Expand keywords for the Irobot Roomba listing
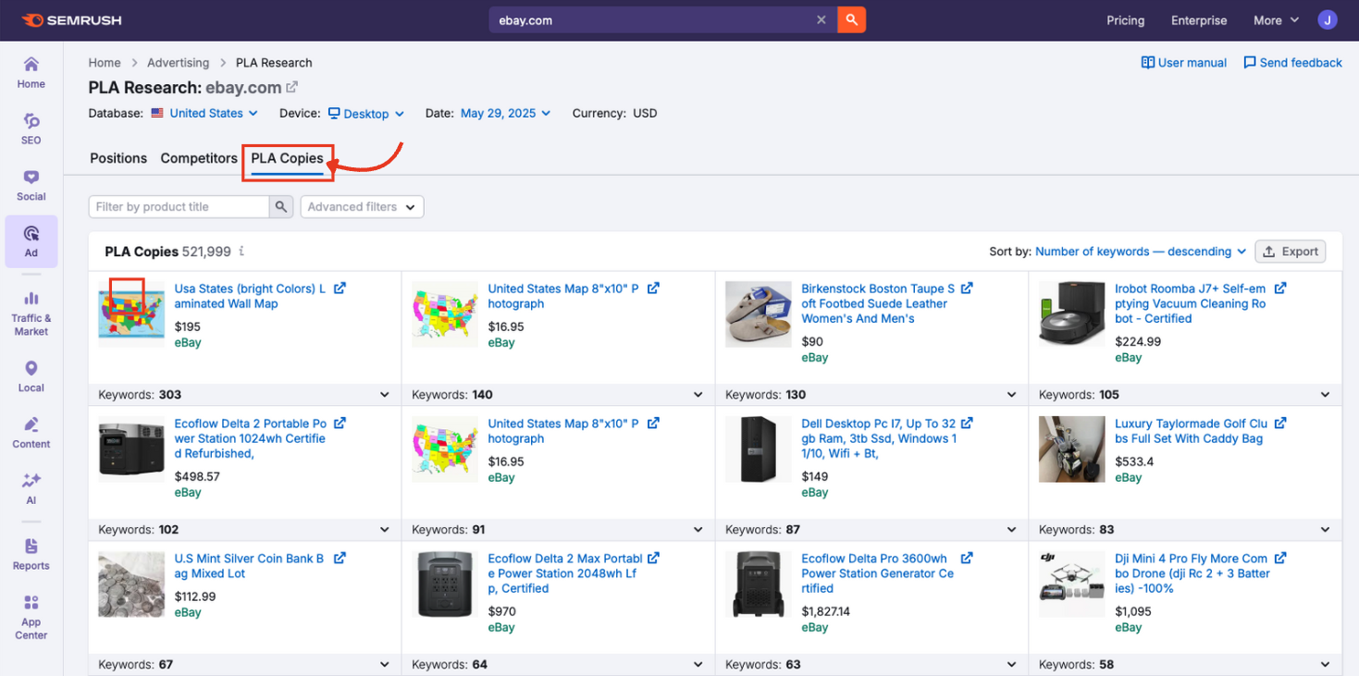 click(x=1325, y=394)
